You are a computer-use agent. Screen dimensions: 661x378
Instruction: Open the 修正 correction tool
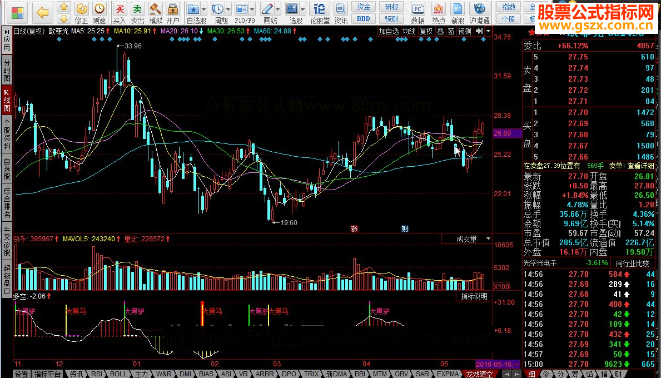point(81,13)
